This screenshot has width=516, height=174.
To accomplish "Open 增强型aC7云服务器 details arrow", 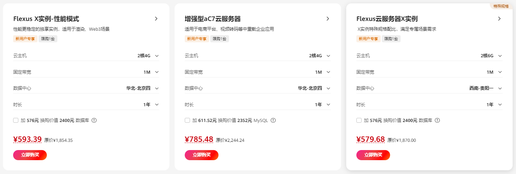I will click(x=328, y=19).
